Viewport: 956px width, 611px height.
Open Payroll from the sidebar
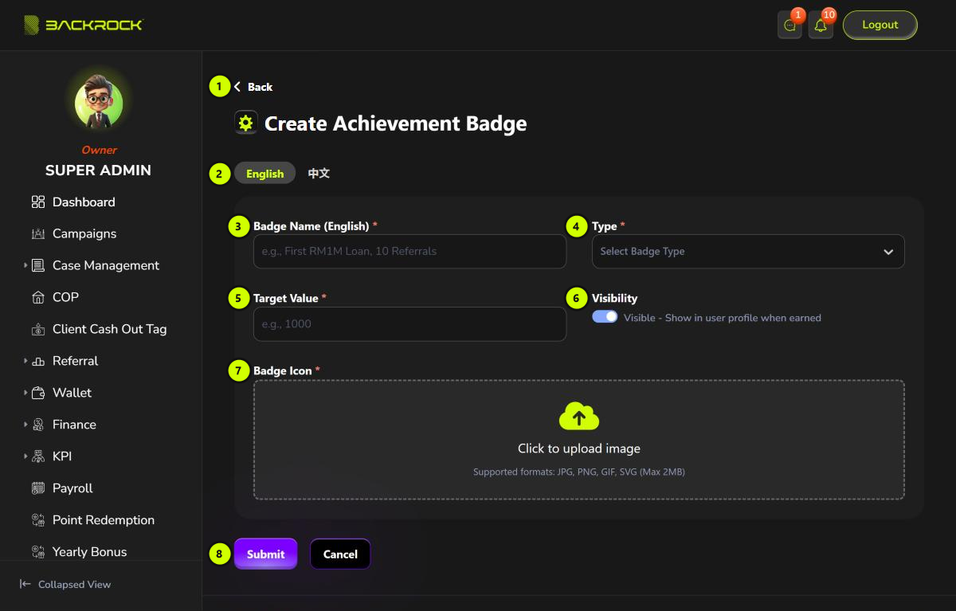tap(72, 489)
